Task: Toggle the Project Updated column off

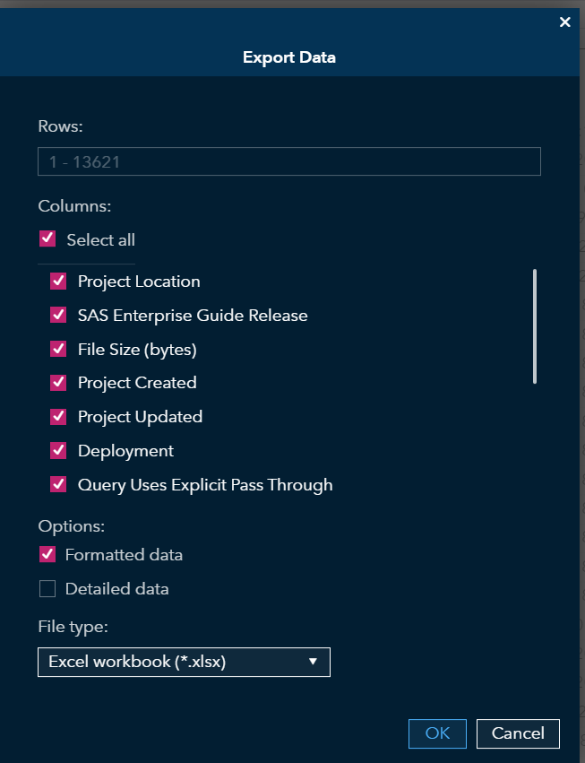Action: (58, 416)
